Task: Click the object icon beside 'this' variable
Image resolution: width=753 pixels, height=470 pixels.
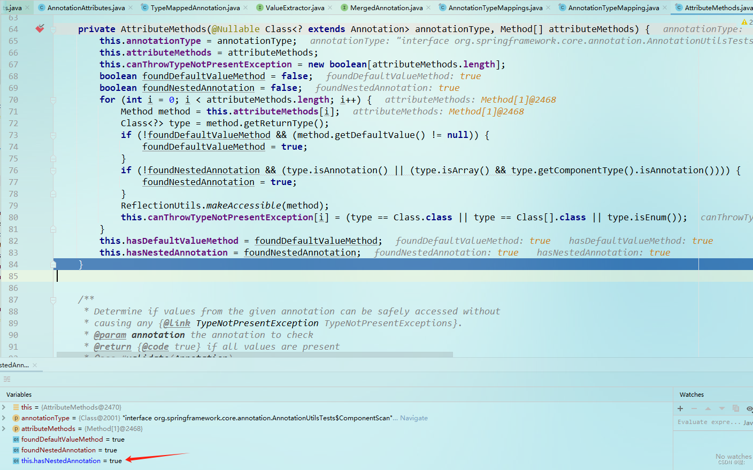Action: (16, 407)
